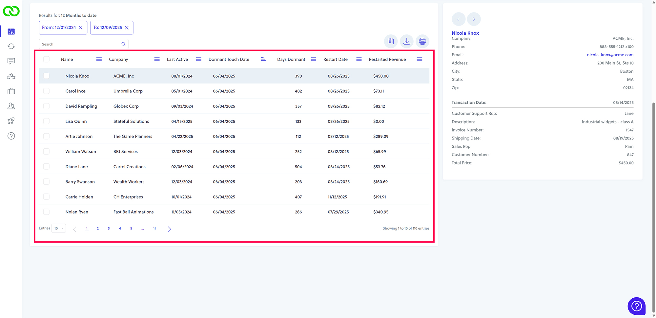Click the chat message icon in the sidebar
656x318 pixels.
click(11, 61)
